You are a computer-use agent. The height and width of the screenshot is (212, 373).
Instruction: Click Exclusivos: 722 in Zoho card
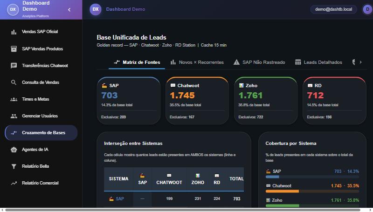(251, 117)
